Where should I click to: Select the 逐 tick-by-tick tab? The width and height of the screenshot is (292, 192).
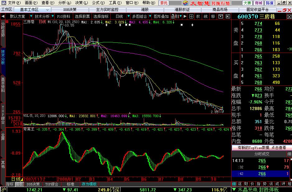pyautogui.click(x=240, y=184)
